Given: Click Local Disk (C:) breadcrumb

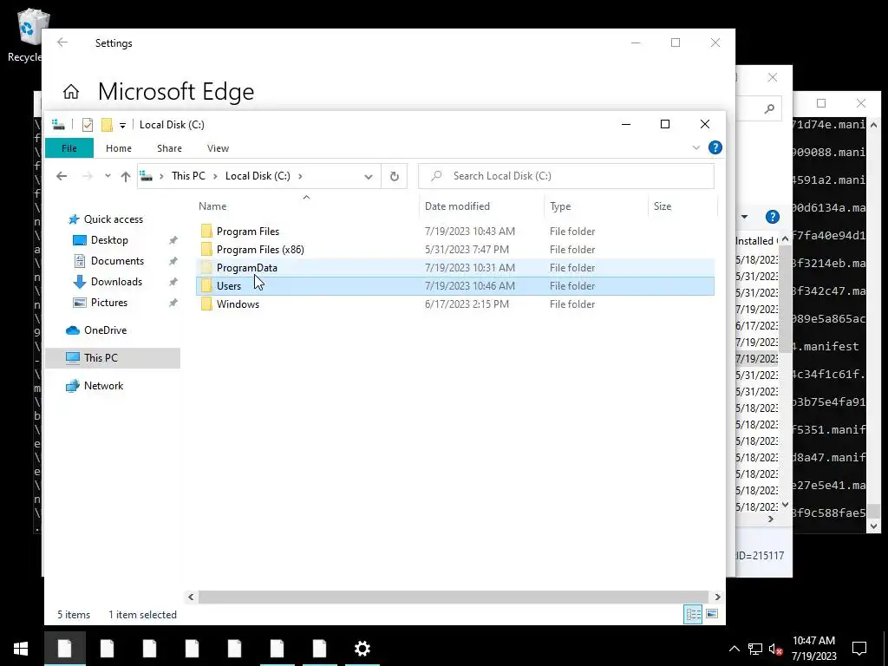Looking at the screenshot, I should point(258,176).
